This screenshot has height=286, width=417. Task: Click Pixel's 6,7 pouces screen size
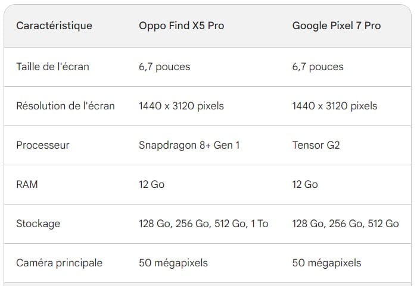coord(318,67)
